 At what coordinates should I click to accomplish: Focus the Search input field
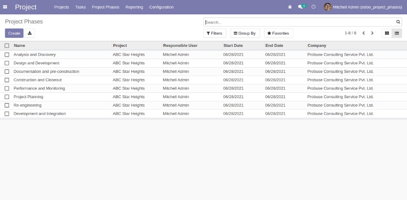click(x=299, y=22)
